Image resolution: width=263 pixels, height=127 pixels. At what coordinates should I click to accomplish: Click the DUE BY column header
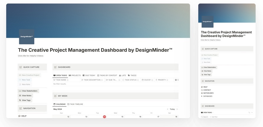coord(147,80)
